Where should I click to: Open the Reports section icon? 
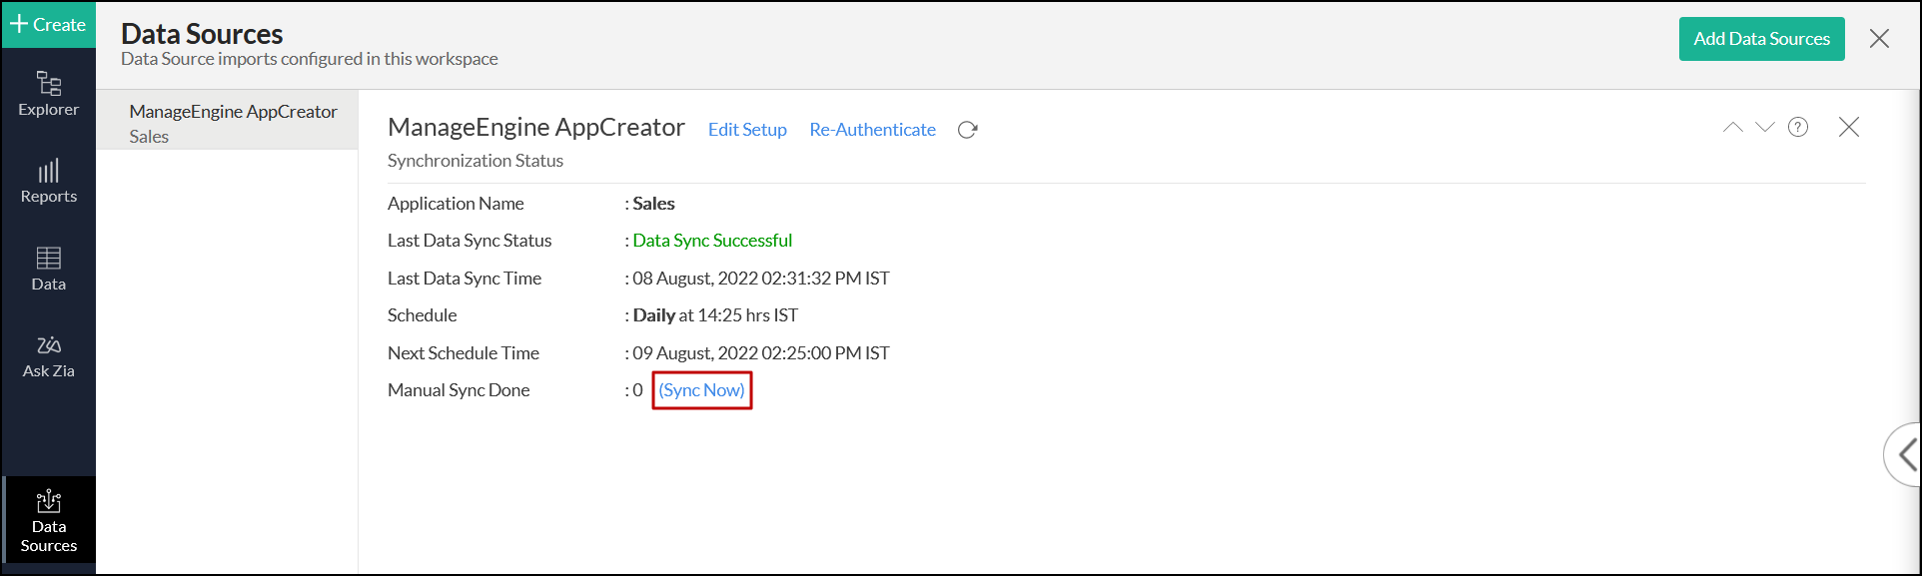(48, 181)
